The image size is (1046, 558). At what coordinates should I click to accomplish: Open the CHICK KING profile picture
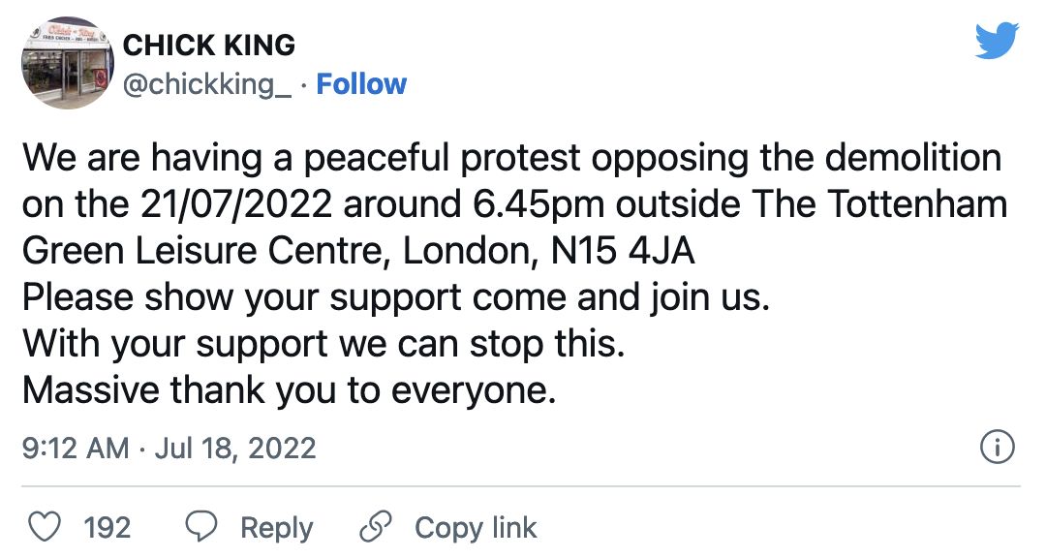68,63
